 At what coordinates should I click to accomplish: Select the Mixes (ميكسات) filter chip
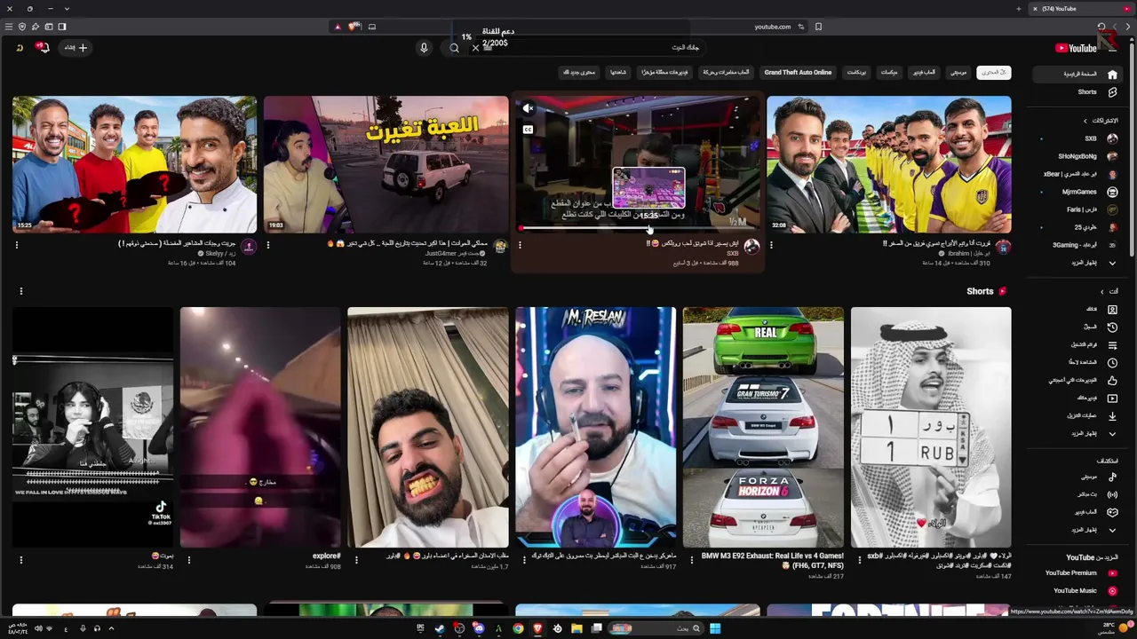coord(889,73)
